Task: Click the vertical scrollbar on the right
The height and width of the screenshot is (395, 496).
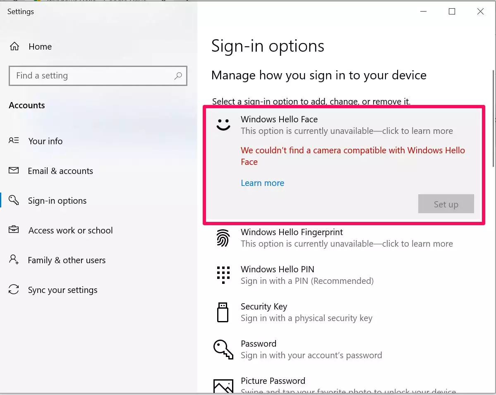Action: [x=493, y=119]
